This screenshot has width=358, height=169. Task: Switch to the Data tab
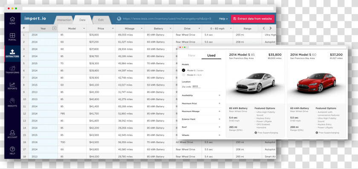point(82,20)
